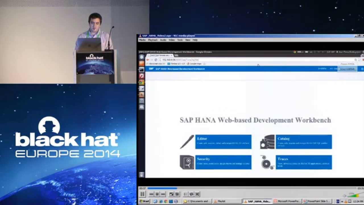The height and width of the screenshot is (205, 364).
Task: Click the Windows Start button
Action: (x=144, y=201)
